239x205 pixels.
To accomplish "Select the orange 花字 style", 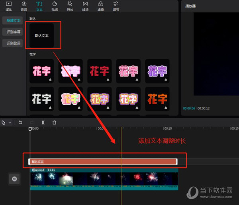I will point(157,99).
